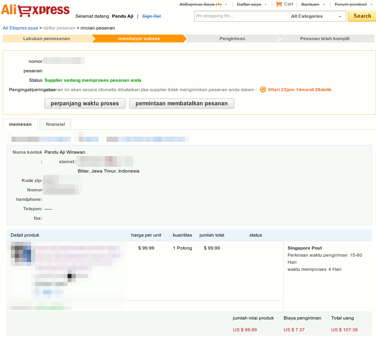
Task: Click the AliExpress logo
Action: point(35,10)
